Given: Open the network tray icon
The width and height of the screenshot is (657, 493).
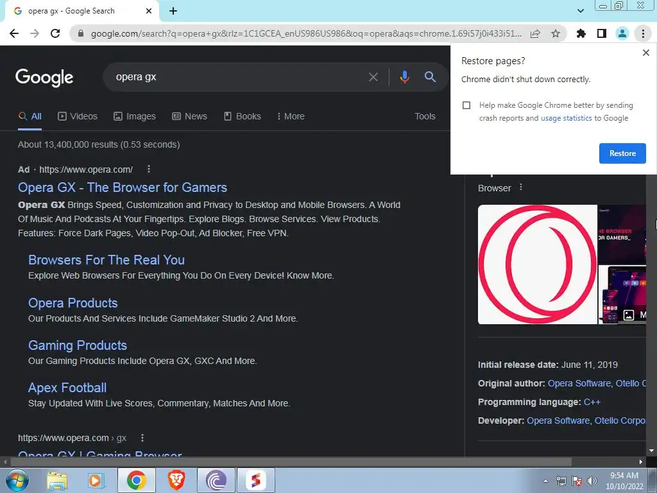Looking at the screenshot, I should point(561,481).
